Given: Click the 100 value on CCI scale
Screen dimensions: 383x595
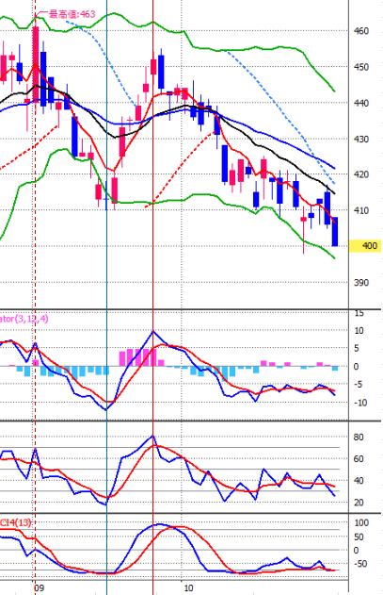Looking at the screenshot, I should coord(361,523).
